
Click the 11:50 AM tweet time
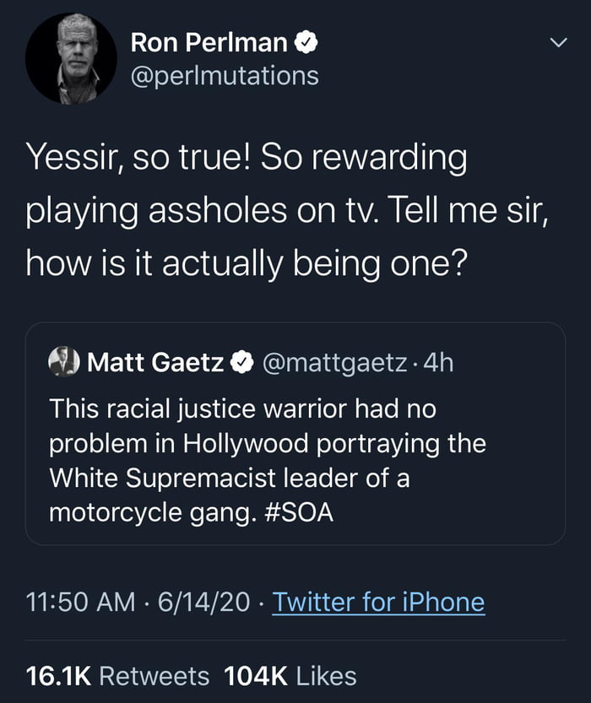click(79, 602)
